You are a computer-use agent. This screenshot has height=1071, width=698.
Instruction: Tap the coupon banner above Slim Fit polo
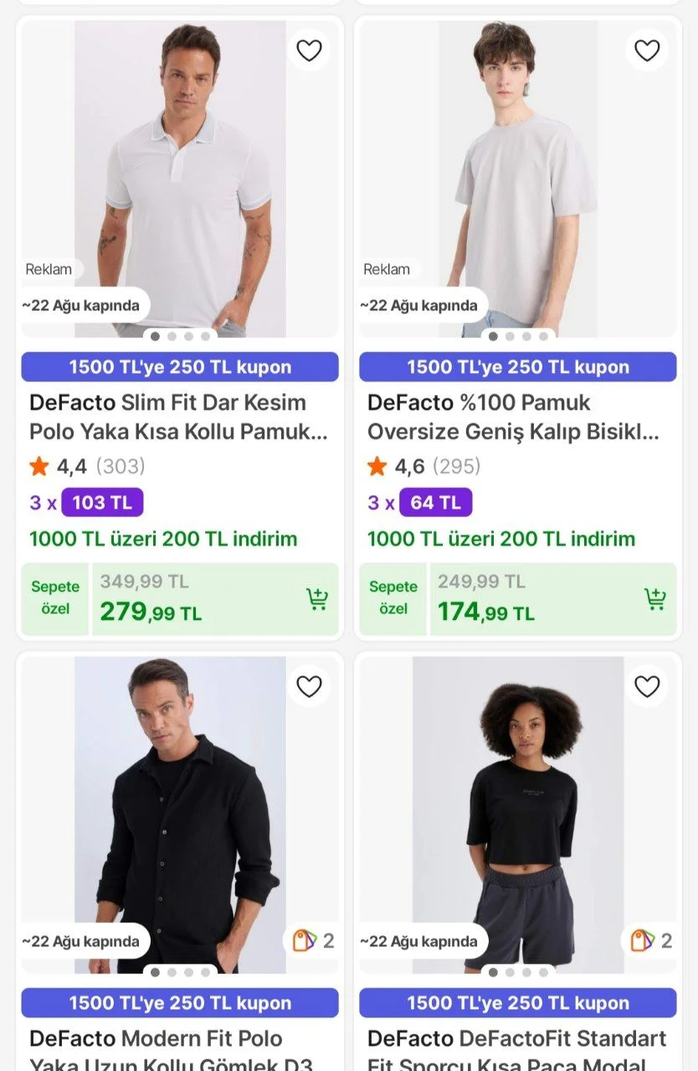tap(180, 367)
